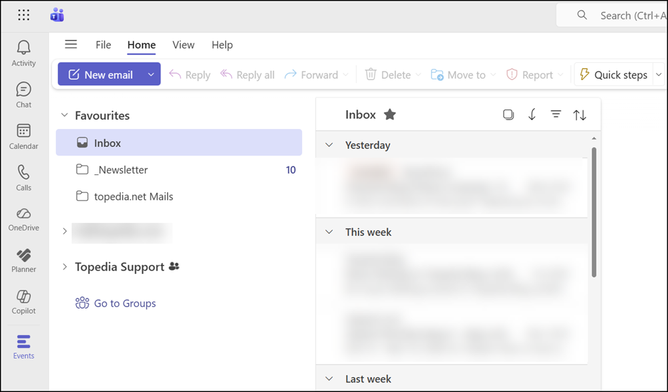This screenshot has height=392, width=668.
Task: Toggle select mode for inbox messages
Action: point(508,114)
